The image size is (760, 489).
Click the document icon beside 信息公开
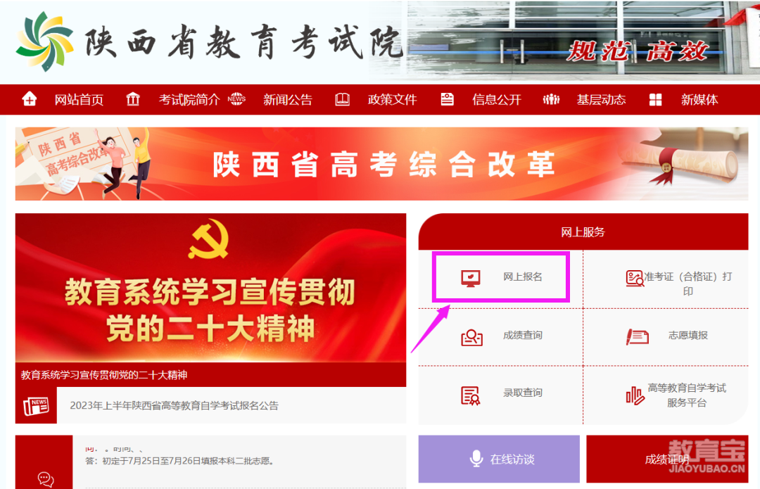[447, 99]
